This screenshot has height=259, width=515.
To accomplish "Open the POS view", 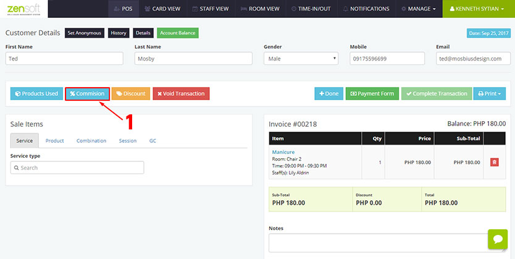I will click(124, 9).
